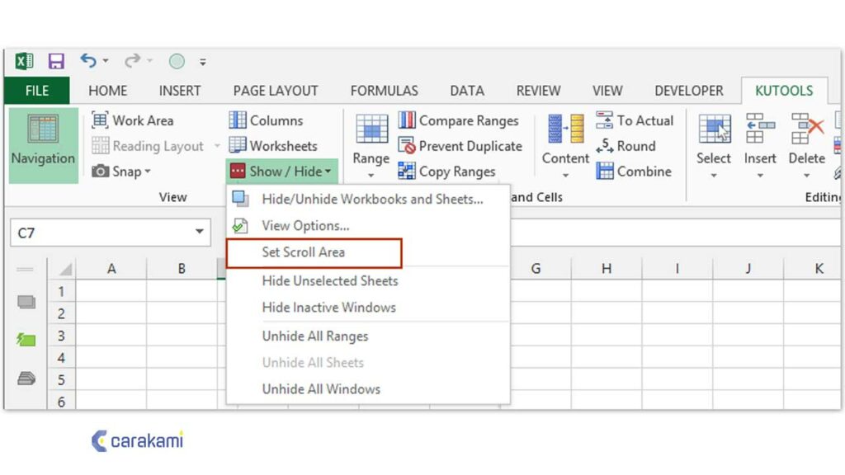
Task: Open the undo history dropdown arrow
Action: click(106, 61)
